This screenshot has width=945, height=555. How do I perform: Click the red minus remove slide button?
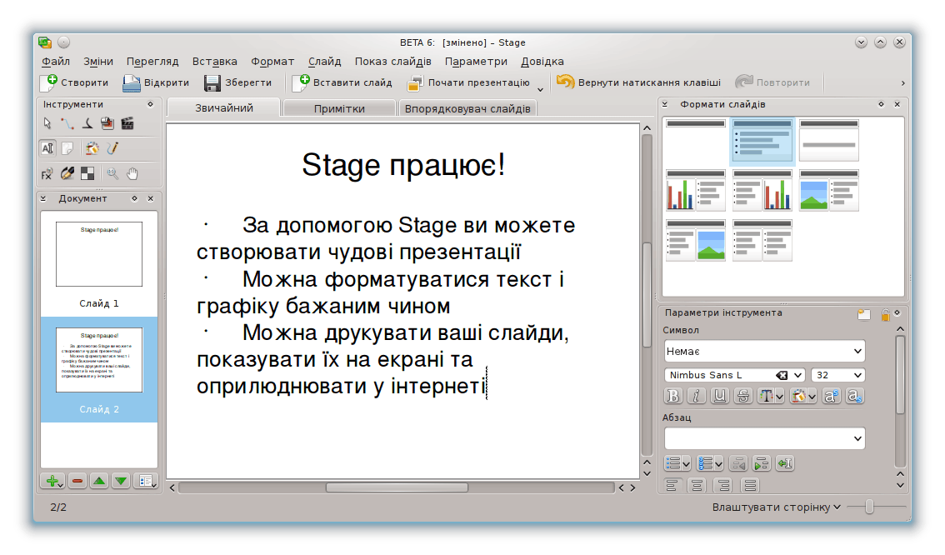pyautogui.click(x=77, y=481)
